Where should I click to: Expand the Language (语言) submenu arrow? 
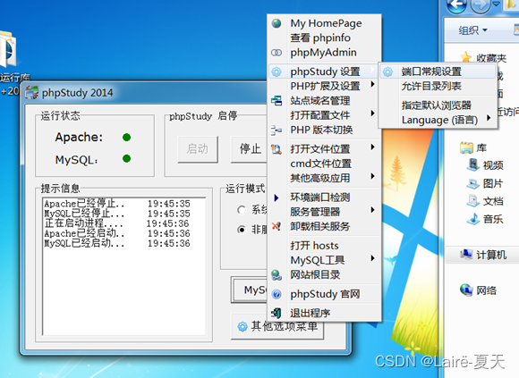(489, 118)
